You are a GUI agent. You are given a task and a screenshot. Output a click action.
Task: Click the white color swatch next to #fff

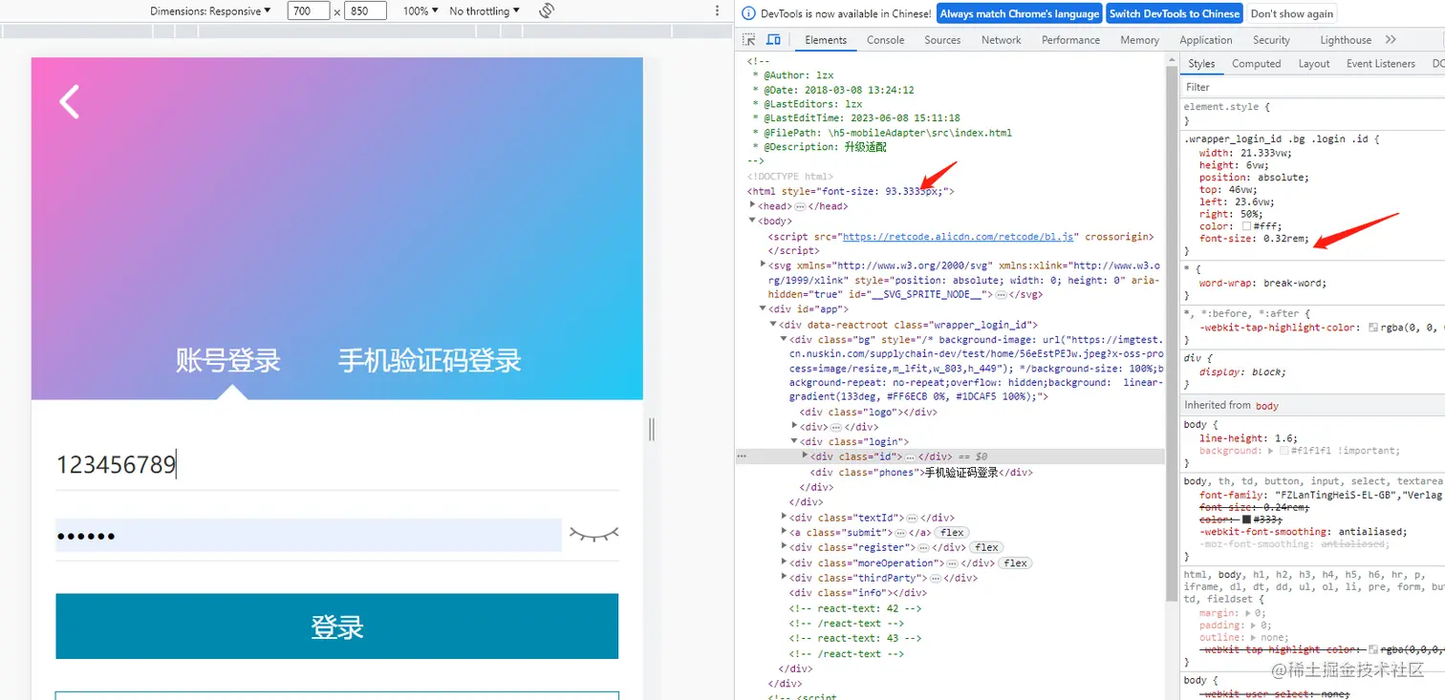(x=1244, y=224)
